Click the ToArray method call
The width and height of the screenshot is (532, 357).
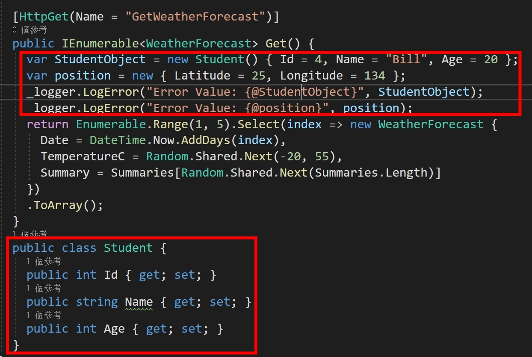pyautogui.click(x=58, y=205)
